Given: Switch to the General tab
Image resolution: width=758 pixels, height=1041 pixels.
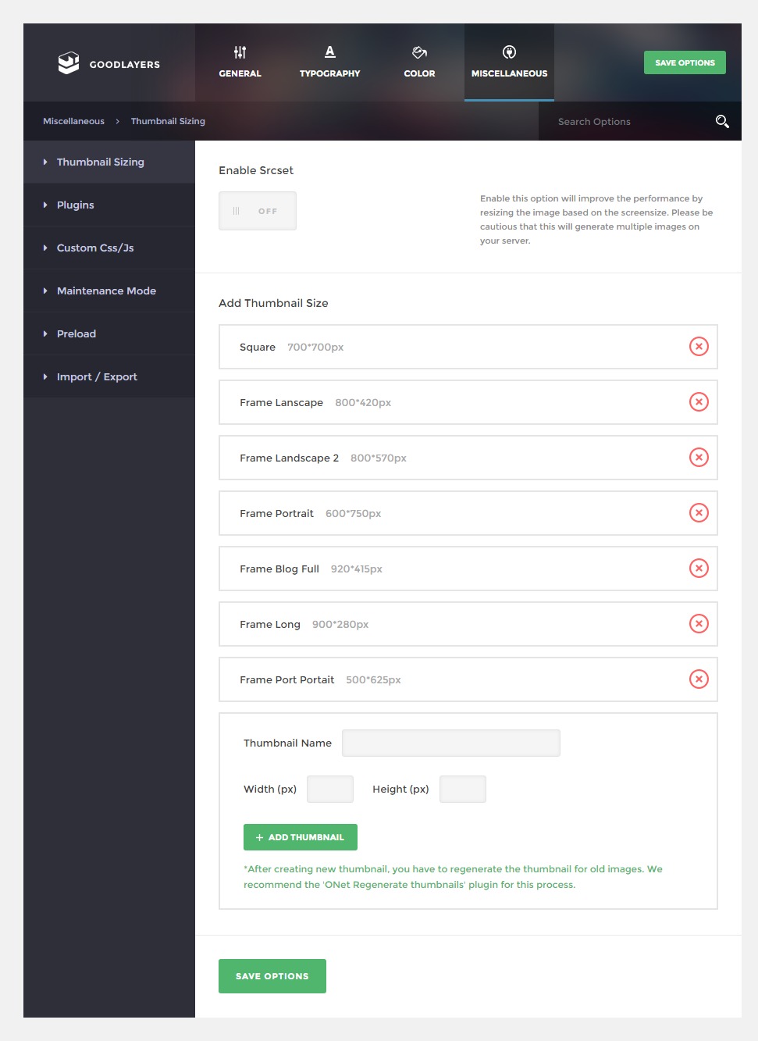Looking at the screenshot, I should (240, 62).
